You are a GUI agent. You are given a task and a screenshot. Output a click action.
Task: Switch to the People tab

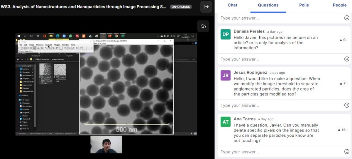pyautogui.click(x=340, y=5)
